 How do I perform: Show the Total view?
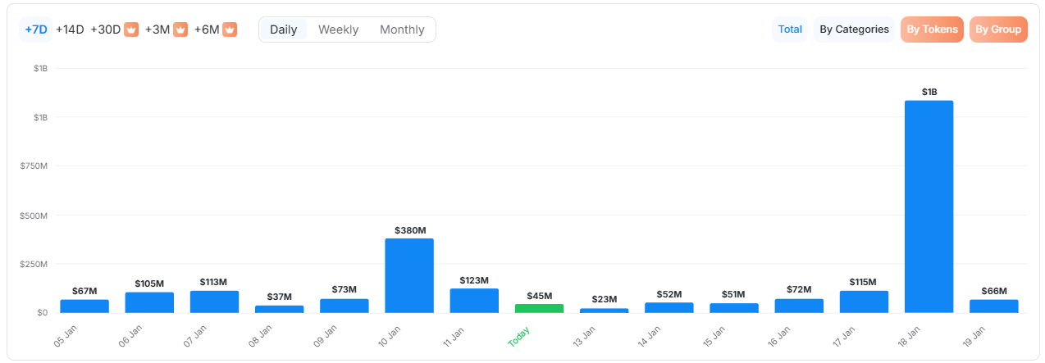click(x=790, y=29)
